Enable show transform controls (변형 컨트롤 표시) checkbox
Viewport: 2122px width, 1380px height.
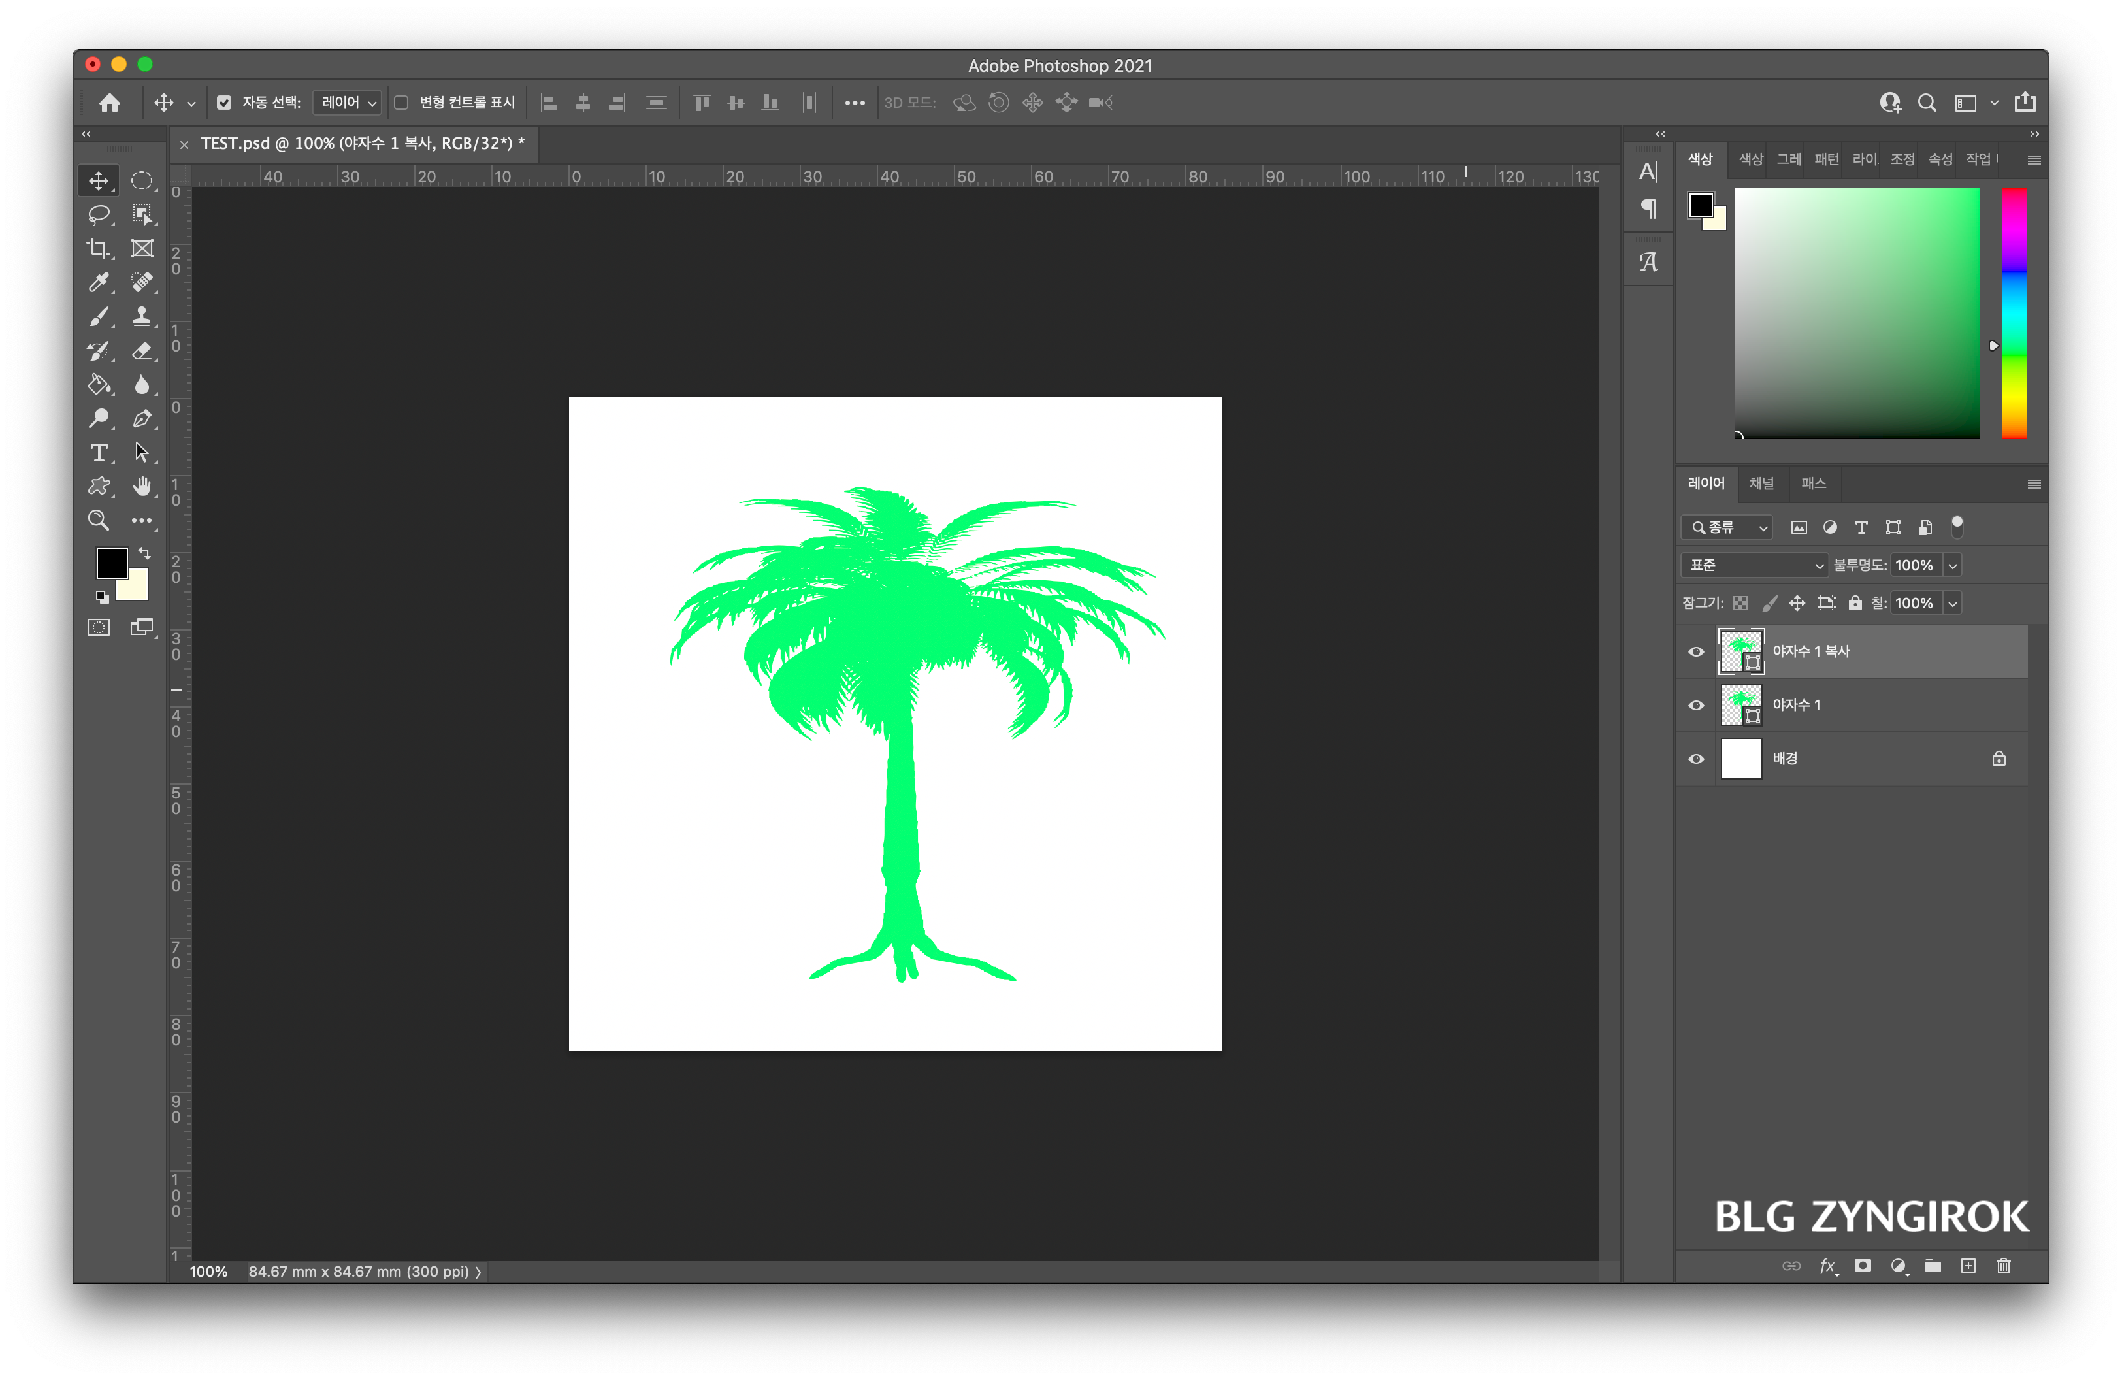point(401,103)
